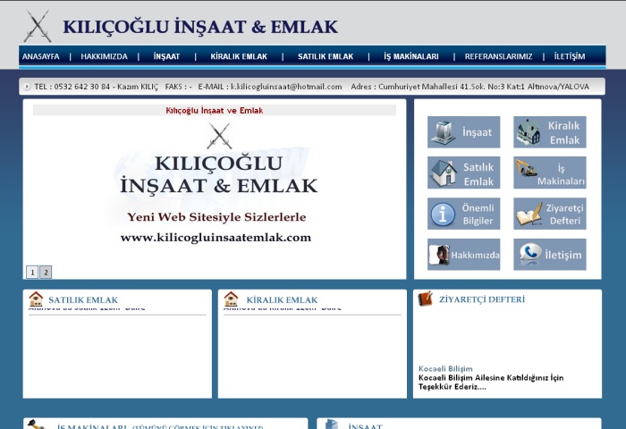Open the İletişim phone tile
This screenshot has width=626, height=429.
coord(550,255)
